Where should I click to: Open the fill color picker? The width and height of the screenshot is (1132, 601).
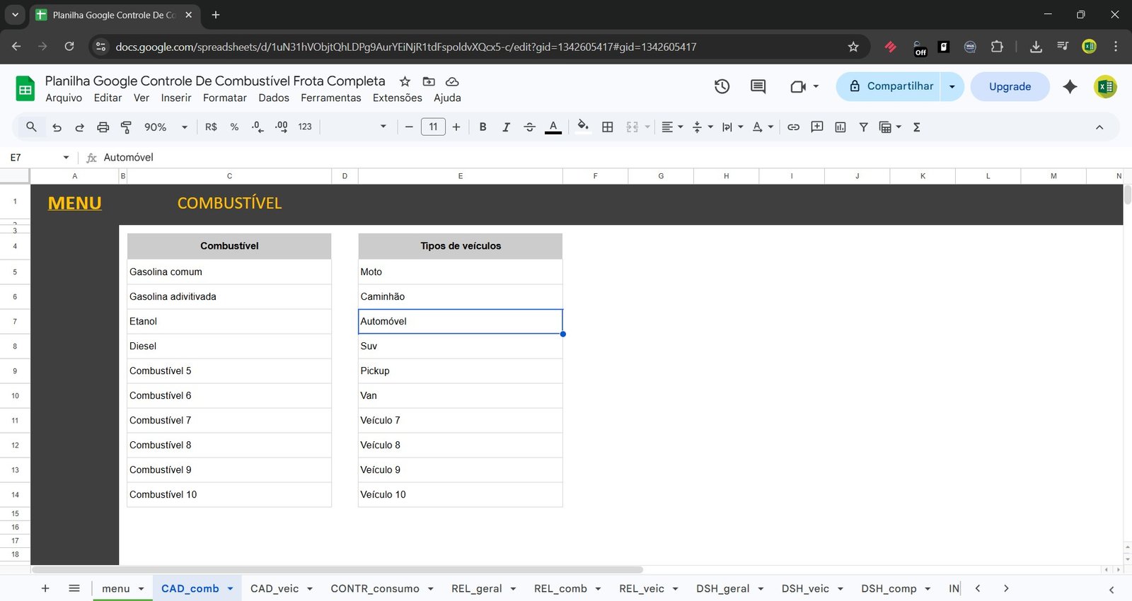[x=583, y=127]
